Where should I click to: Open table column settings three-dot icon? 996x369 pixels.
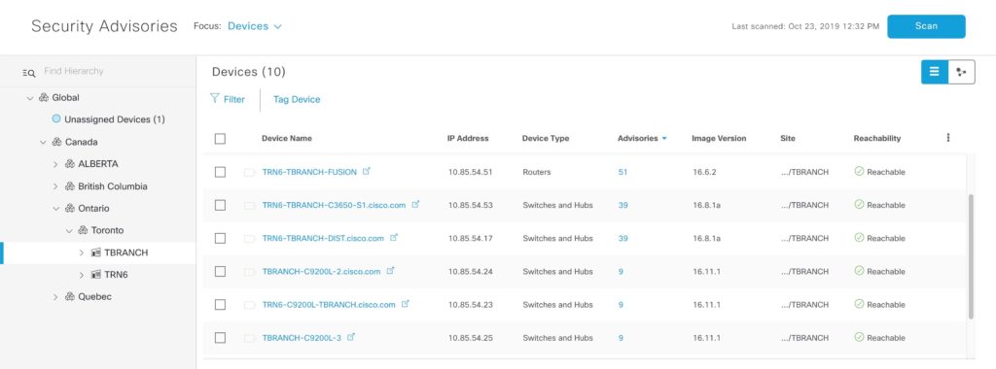click(x=947, y=138)
